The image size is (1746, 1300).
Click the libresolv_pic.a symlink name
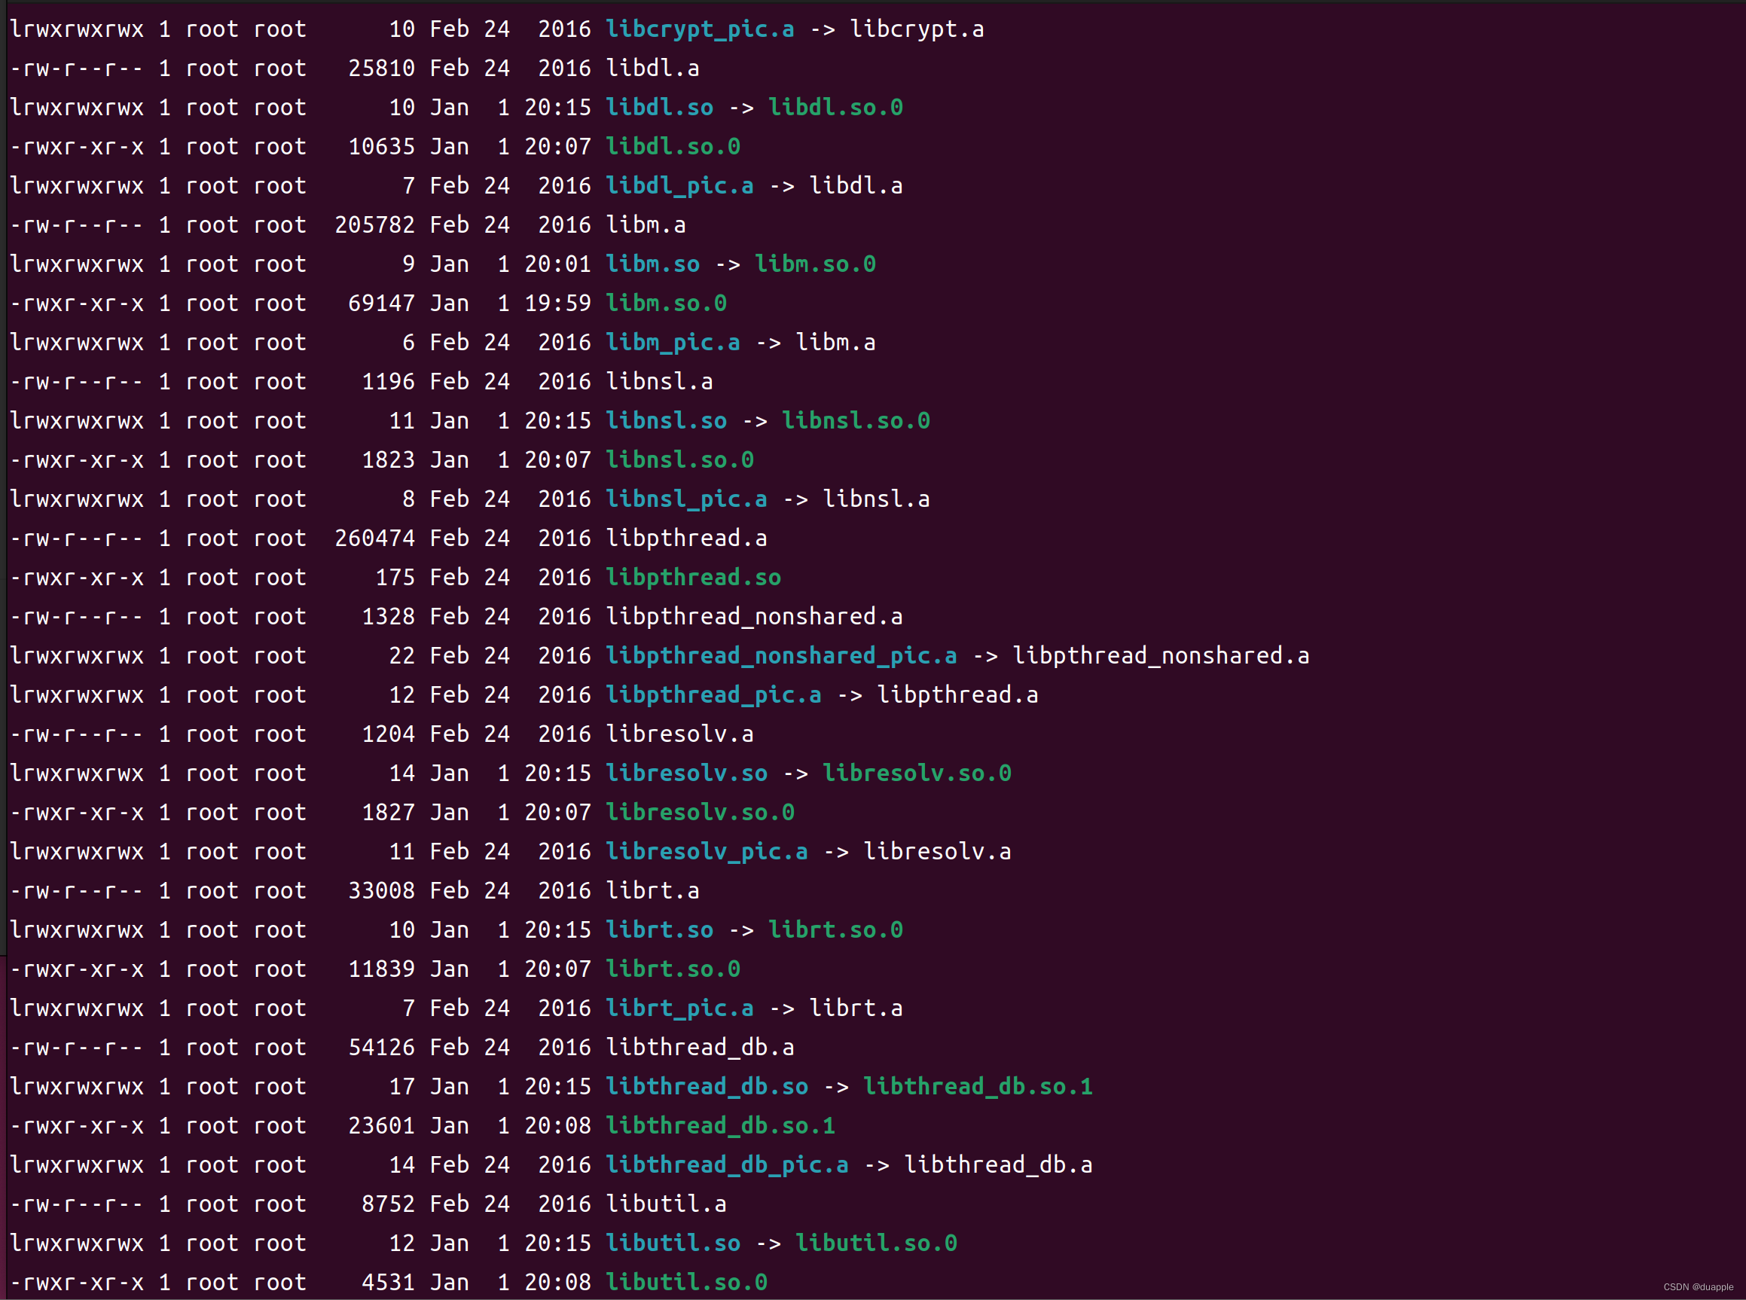tap(707, 853)
